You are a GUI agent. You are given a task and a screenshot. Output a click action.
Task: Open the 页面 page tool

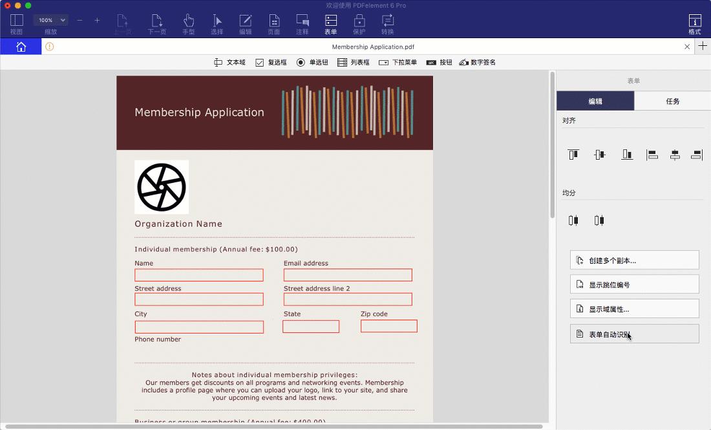coord(274,23)
